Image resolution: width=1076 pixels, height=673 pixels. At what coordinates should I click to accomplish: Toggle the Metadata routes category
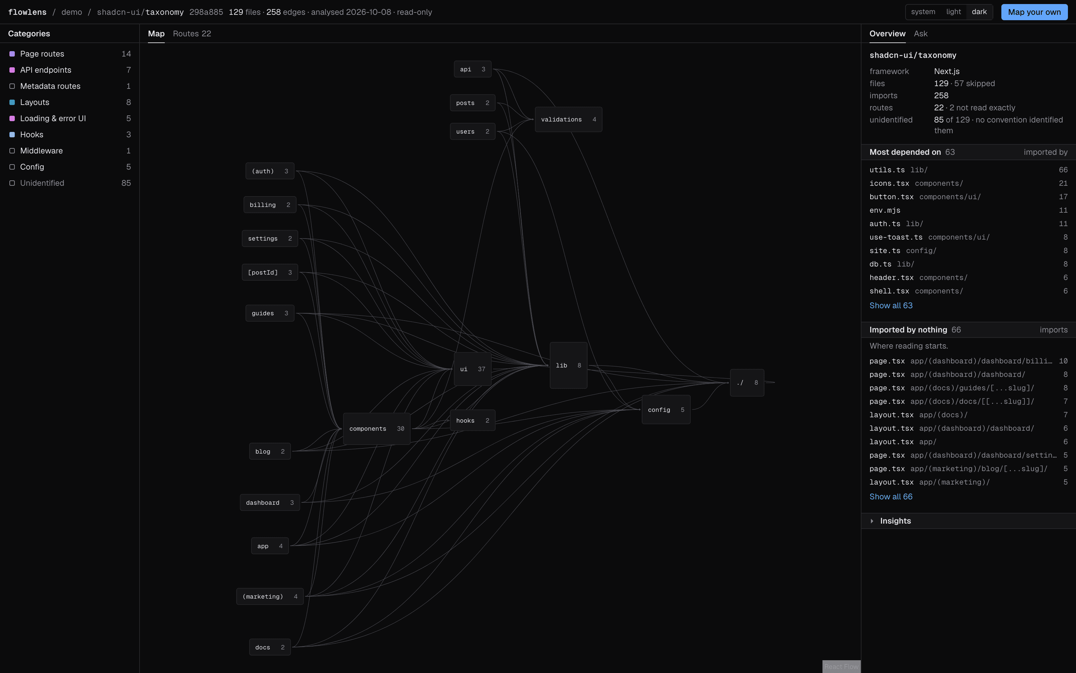[70, 86]
